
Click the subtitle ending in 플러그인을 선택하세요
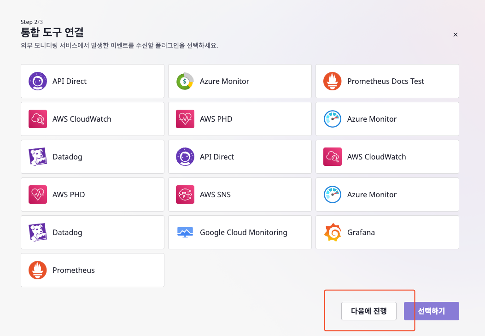pos(119,46)
